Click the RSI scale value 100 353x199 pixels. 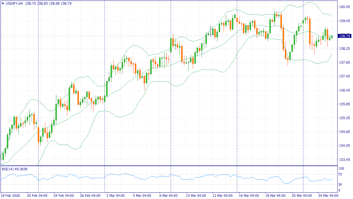[341, 169]
